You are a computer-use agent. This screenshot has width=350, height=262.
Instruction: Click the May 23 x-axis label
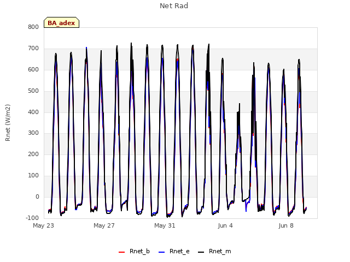[x=44, y=225]
